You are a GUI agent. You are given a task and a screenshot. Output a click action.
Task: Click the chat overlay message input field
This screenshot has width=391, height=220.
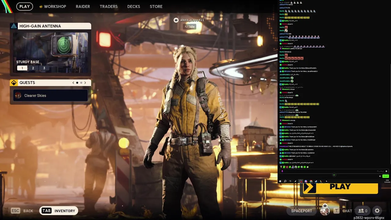click(334, 171)
